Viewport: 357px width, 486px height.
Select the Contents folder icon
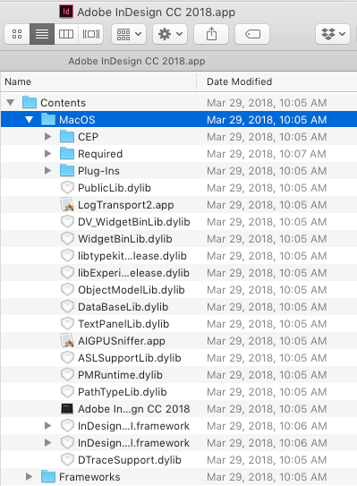pyautogui.click(x=30, y=102)
